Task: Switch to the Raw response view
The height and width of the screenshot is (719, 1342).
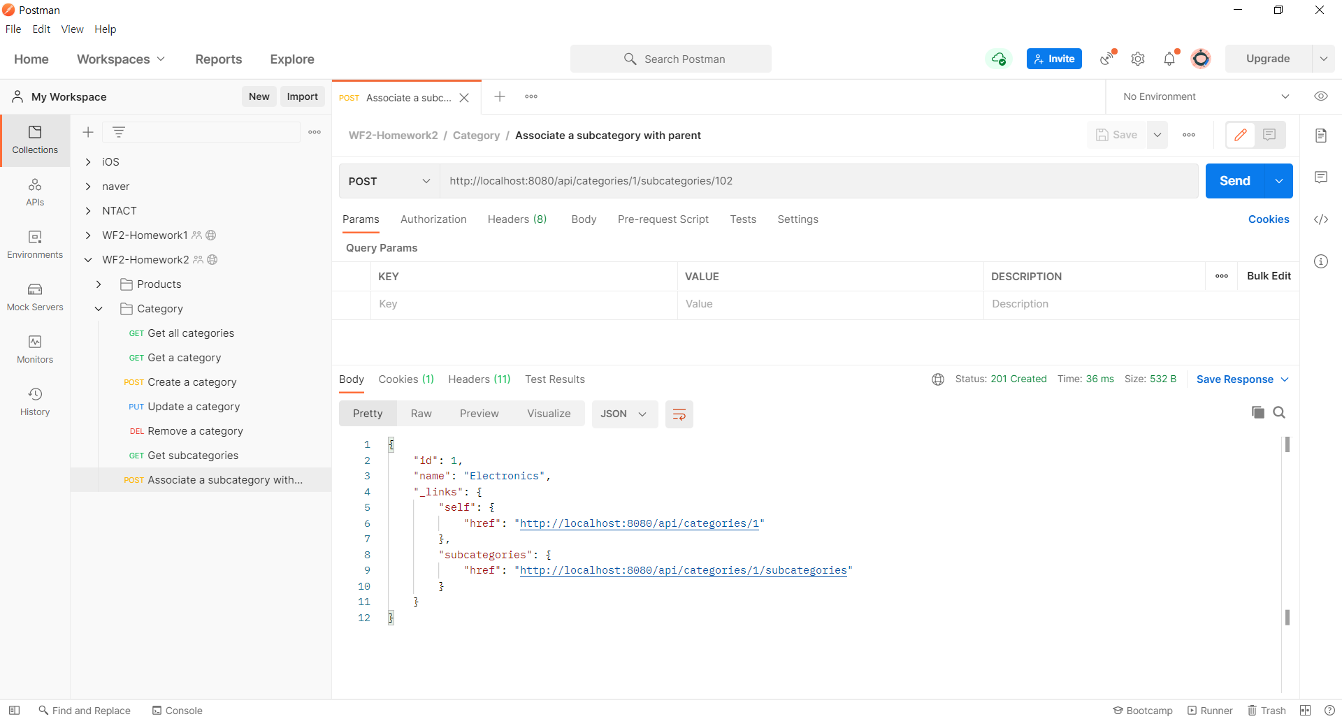Action: point(421,414)
